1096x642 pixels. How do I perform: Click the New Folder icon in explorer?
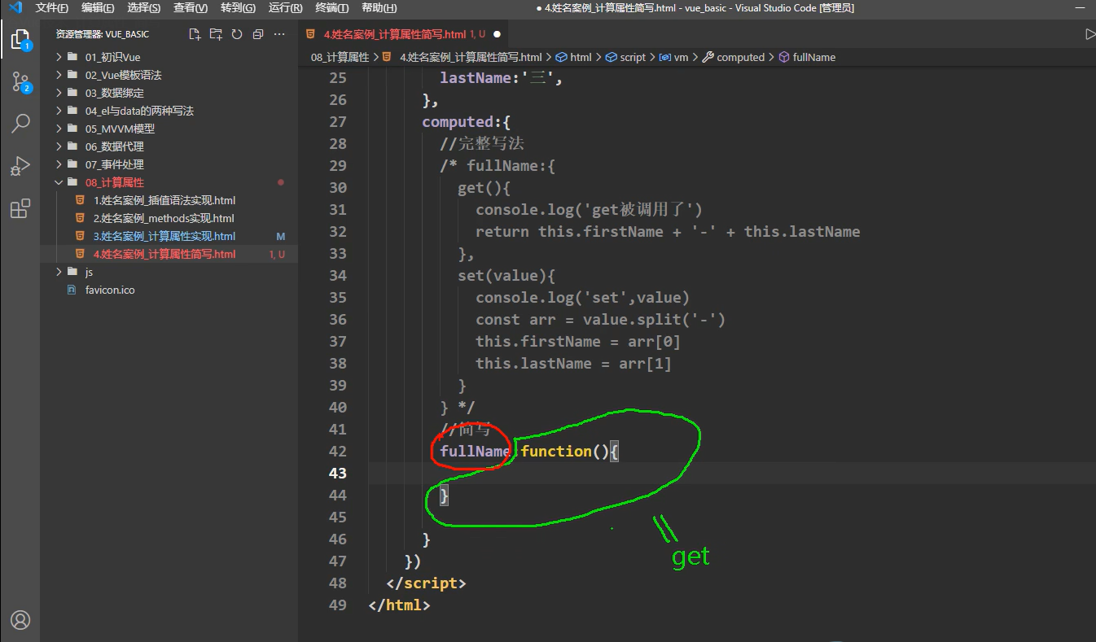point(216,34)
